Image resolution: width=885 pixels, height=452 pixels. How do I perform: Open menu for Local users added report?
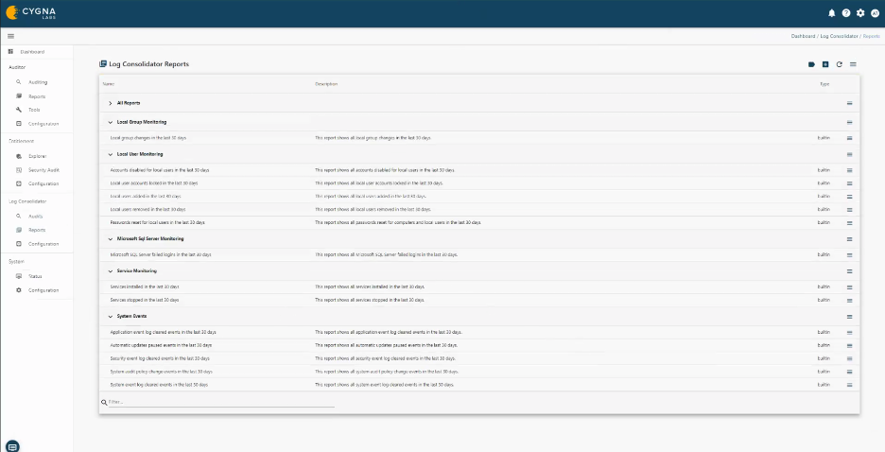tap(849, 197)
